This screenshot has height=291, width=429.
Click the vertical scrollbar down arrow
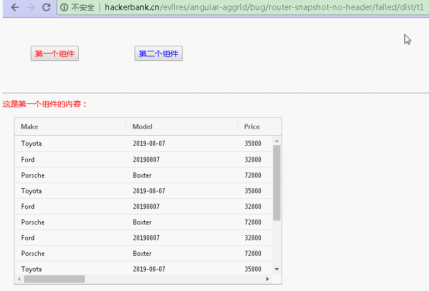pyautogui.click(x=277, y=269)
